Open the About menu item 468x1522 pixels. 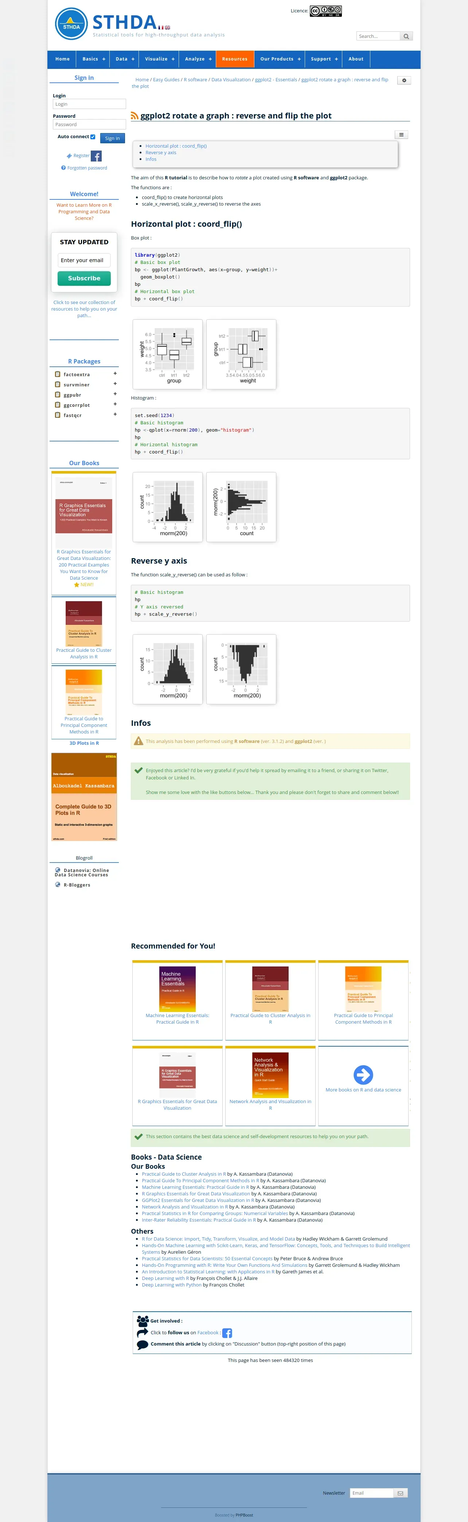pos(356,59)
